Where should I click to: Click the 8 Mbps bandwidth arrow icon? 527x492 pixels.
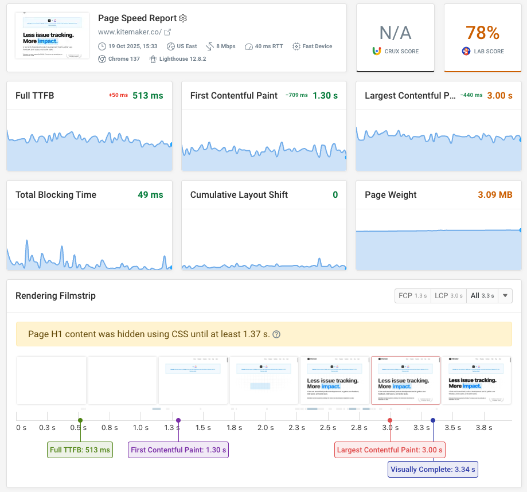click(209, 46)
